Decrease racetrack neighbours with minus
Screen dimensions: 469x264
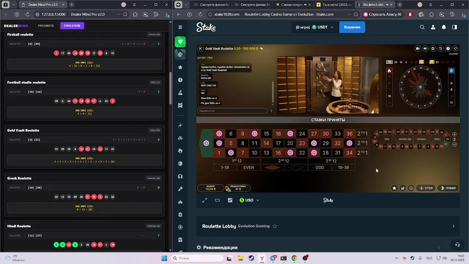tap(454, 144)
